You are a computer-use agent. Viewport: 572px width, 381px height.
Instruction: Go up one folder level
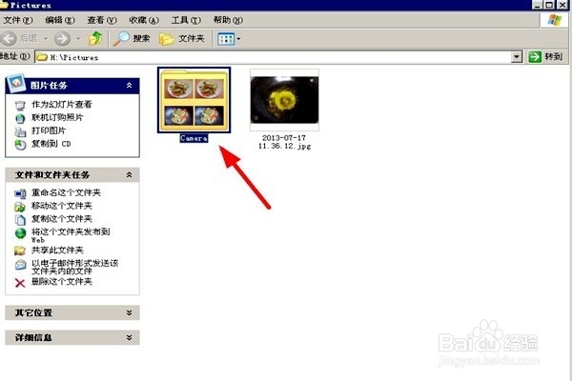[x=95, y=38]
